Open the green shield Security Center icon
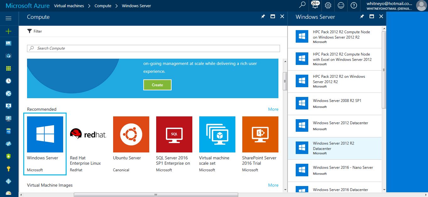Screen dimensions: 428x197 (x=8, y=156)
